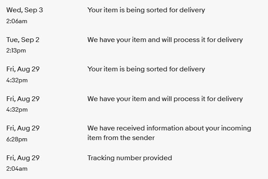This screenshot has height=179, width=268.
Task: Click the Sep 3 'being sorted for delivery' status
Action: [x=146, y=10]
